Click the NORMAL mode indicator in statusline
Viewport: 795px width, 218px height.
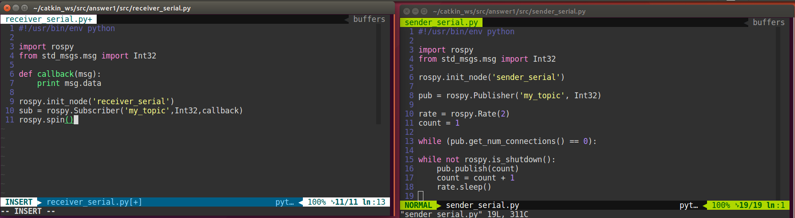click(x=418, y=205)
